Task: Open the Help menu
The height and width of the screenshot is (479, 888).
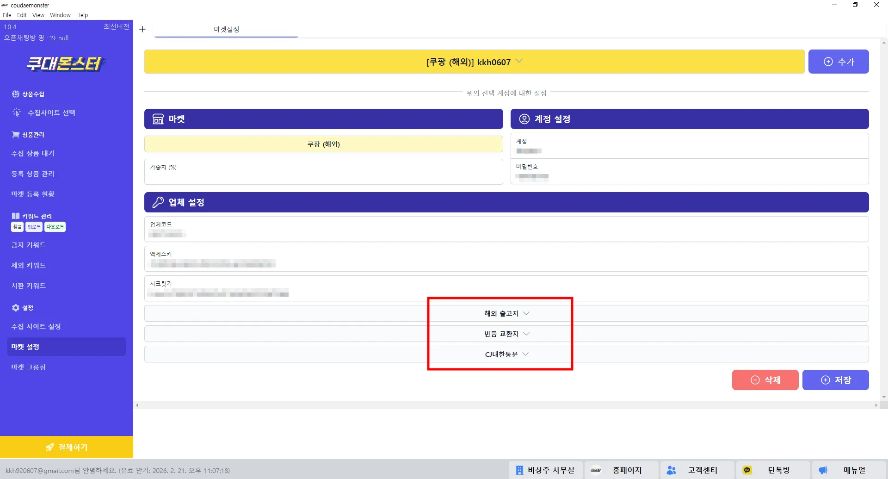Action: pyautogui.click(x=82, y=15)
